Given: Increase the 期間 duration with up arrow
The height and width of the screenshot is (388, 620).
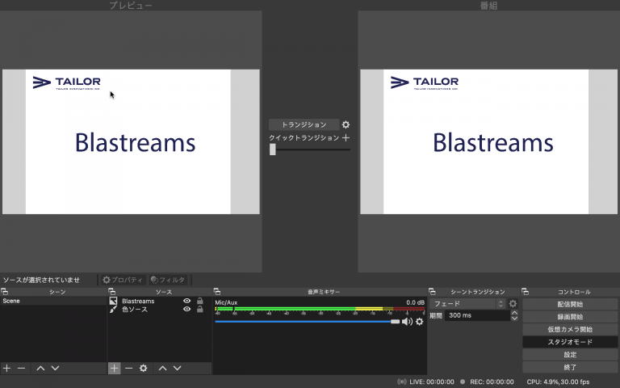Looking at the screenshot, I should pos(514,313).
